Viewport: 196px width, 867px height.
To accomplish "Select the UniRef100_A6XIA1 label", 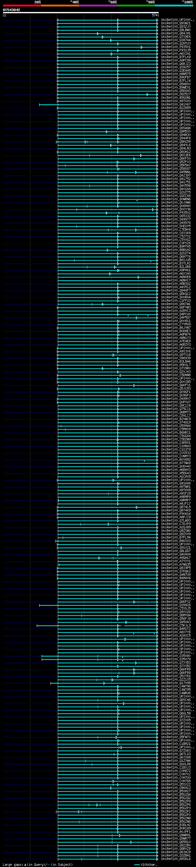I will point(175,54).
